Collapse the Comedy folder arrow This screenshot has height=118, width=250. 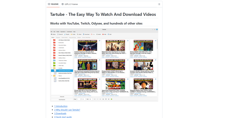point(52,68)
